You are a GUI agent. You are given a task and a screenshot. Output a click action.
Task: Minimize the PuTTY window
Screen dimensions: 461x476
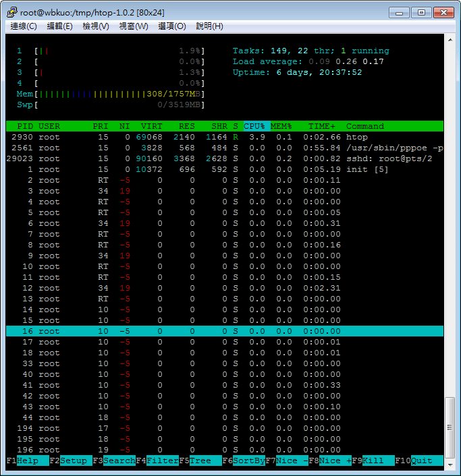click(x=400, y=13)
